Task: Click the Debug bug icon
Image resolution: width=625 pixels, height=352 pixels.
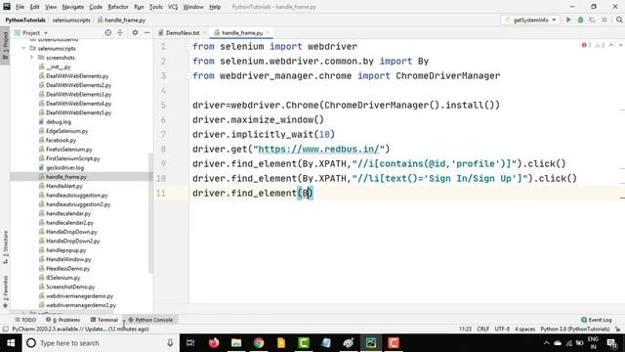Action: 580,20
